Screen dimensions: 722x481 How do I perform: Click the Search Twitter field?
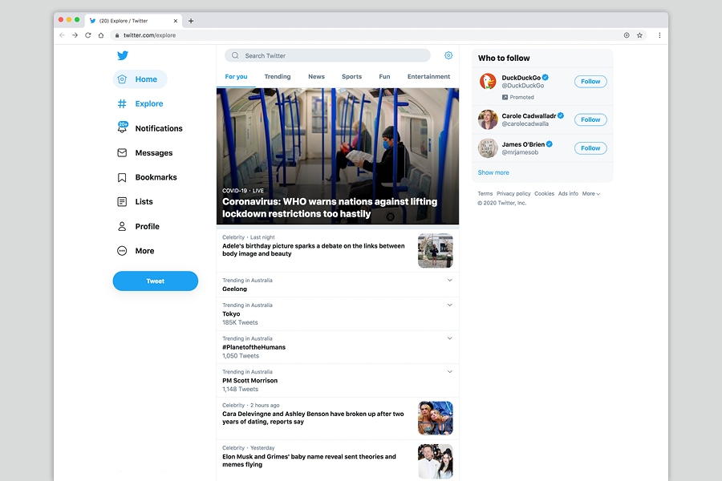pyautogui.click(x=327, y=55)
